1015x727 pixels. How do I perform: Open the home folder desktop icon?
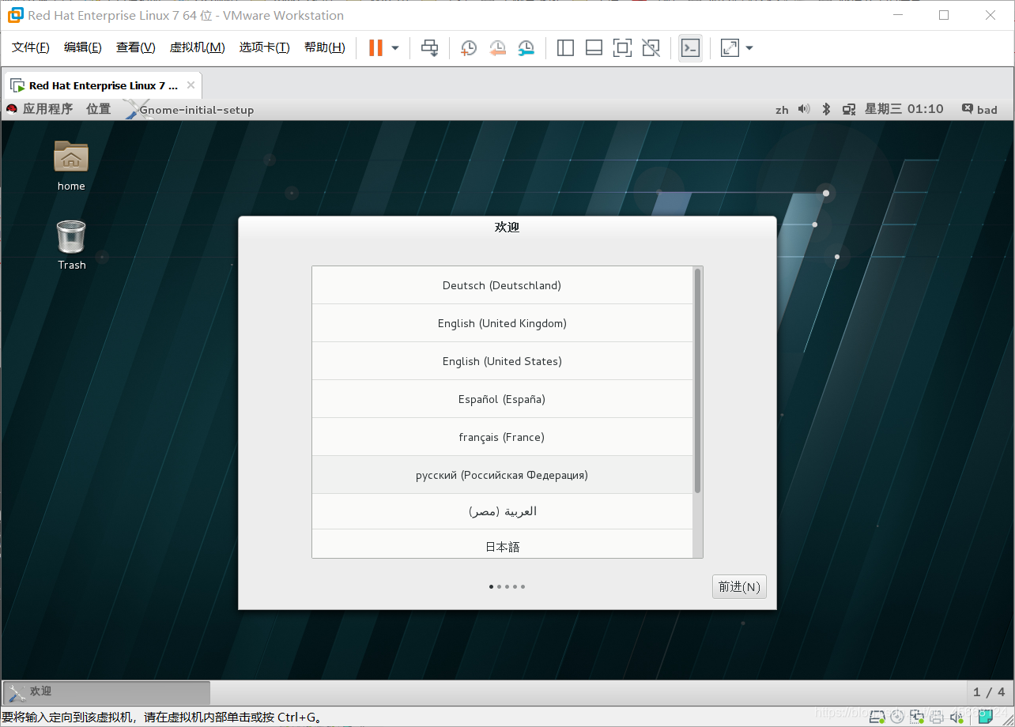click(71, 165)
